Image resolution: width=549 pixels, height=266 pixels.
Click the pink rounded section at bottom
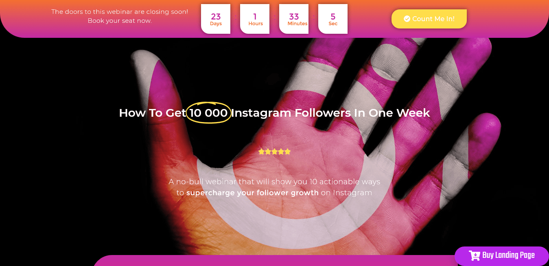pyautogui.click(x=275, y=261)
